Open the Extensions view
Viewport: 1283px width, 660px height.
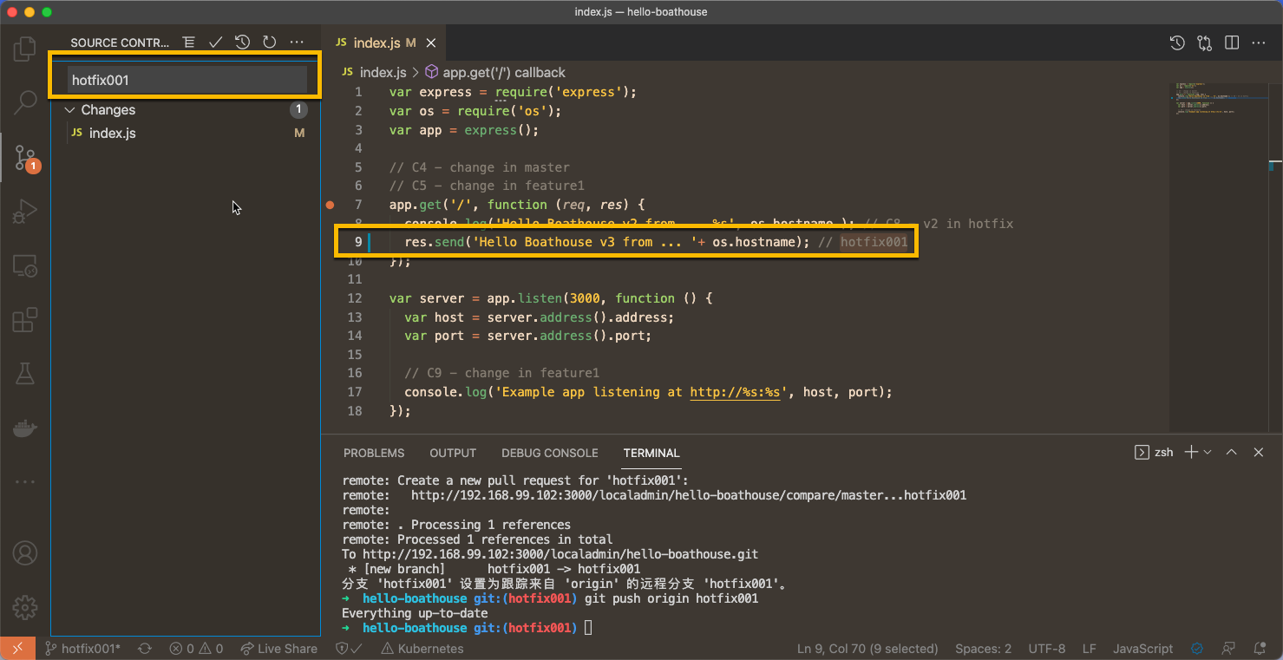(25, 320)
